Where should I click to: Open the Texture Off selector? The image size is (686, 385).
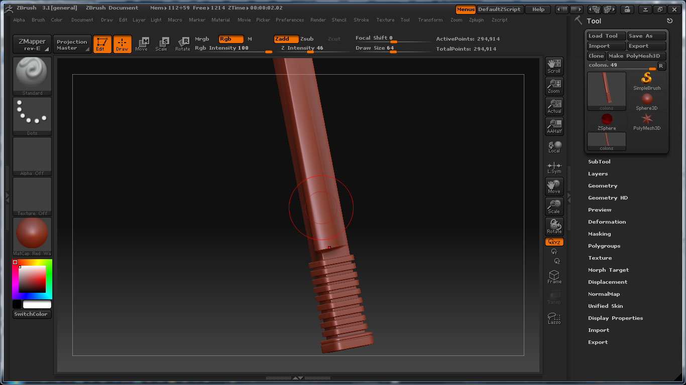[32, 197]
